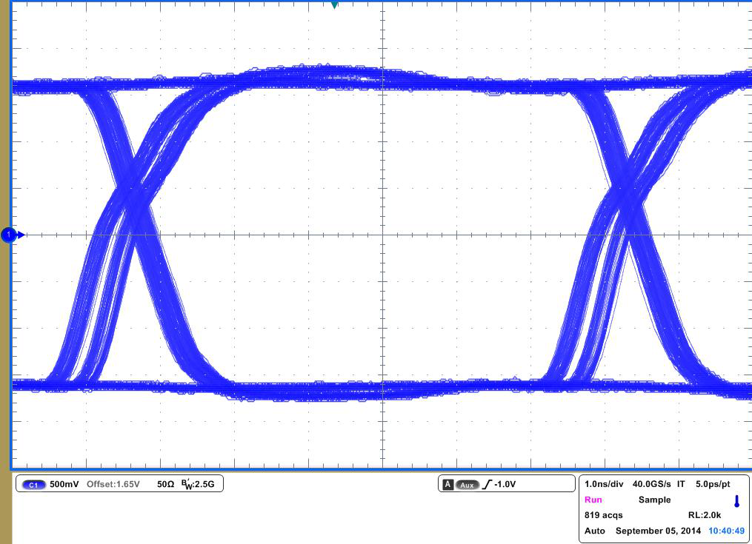
Task: Select the channel 1 waveform marker on left edge
Action: (9, 234)
